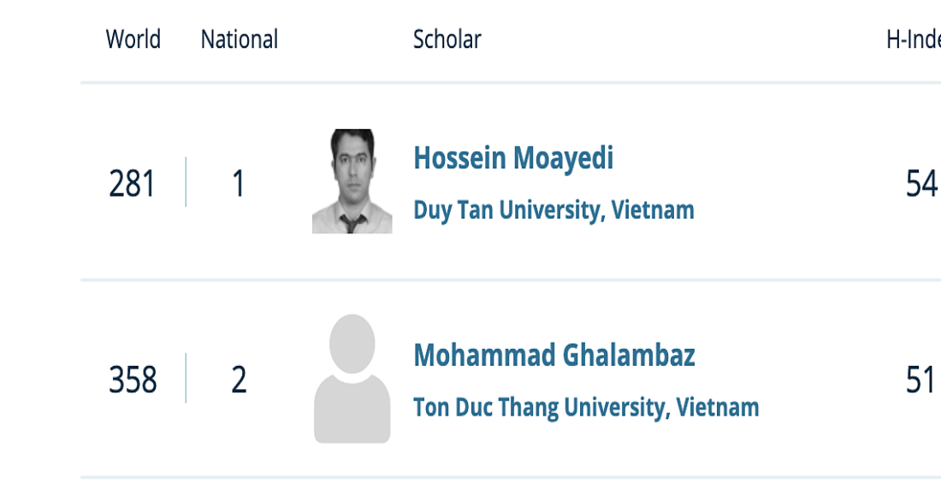Click the vertical divider beside rank 358
The image size is (941, 496).
click(x=186, y=378)
